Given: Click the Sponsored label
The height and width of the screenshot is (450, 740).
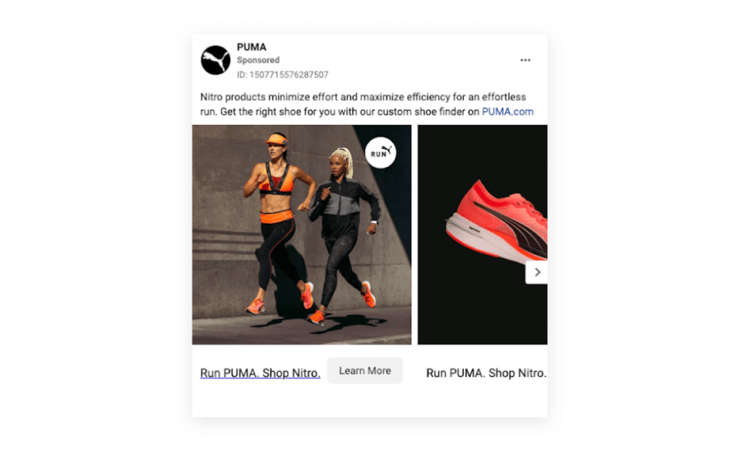Looking at the screenshot, I should click(258, 60).
